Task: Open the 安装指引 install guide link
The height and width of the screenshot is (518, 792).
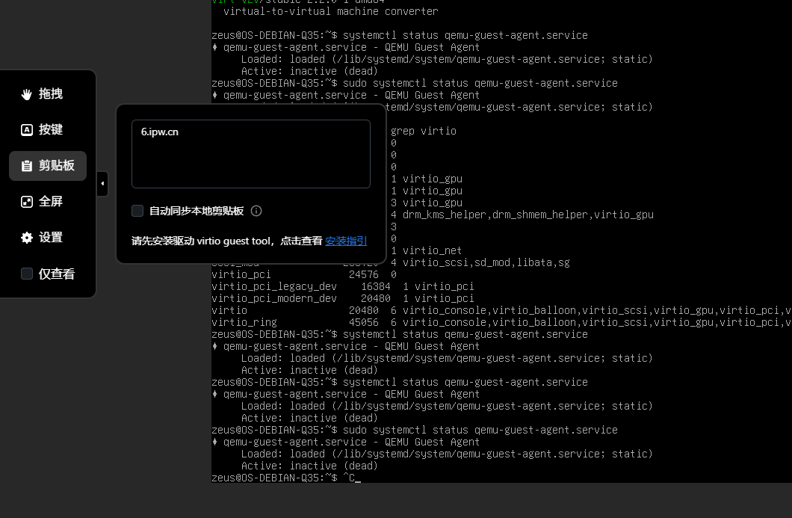Action: click(346, 241)
